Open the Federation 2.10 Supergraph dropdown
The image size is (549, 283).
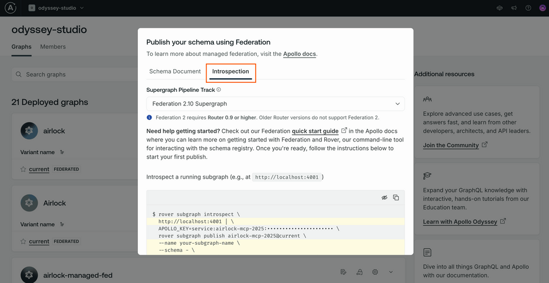[x=276, y=104]
